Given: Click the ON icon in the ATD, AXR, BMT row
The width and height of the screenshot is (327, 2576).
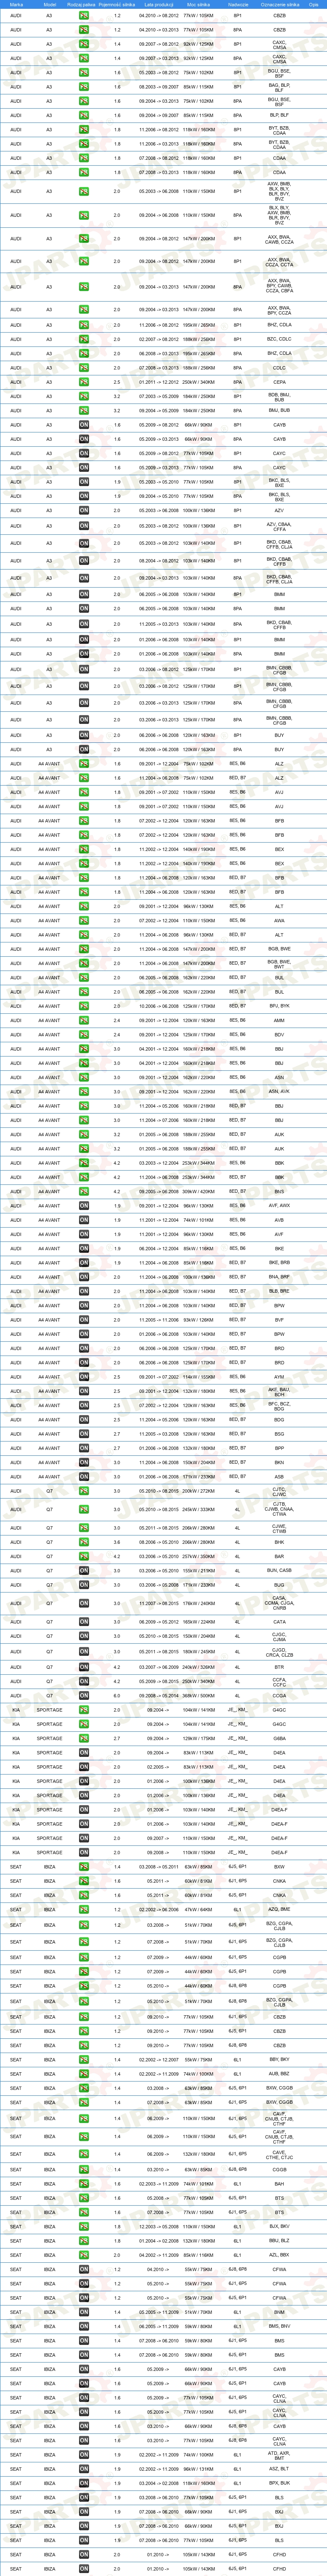Looking at the screenshot, I should coord(84,2455).
